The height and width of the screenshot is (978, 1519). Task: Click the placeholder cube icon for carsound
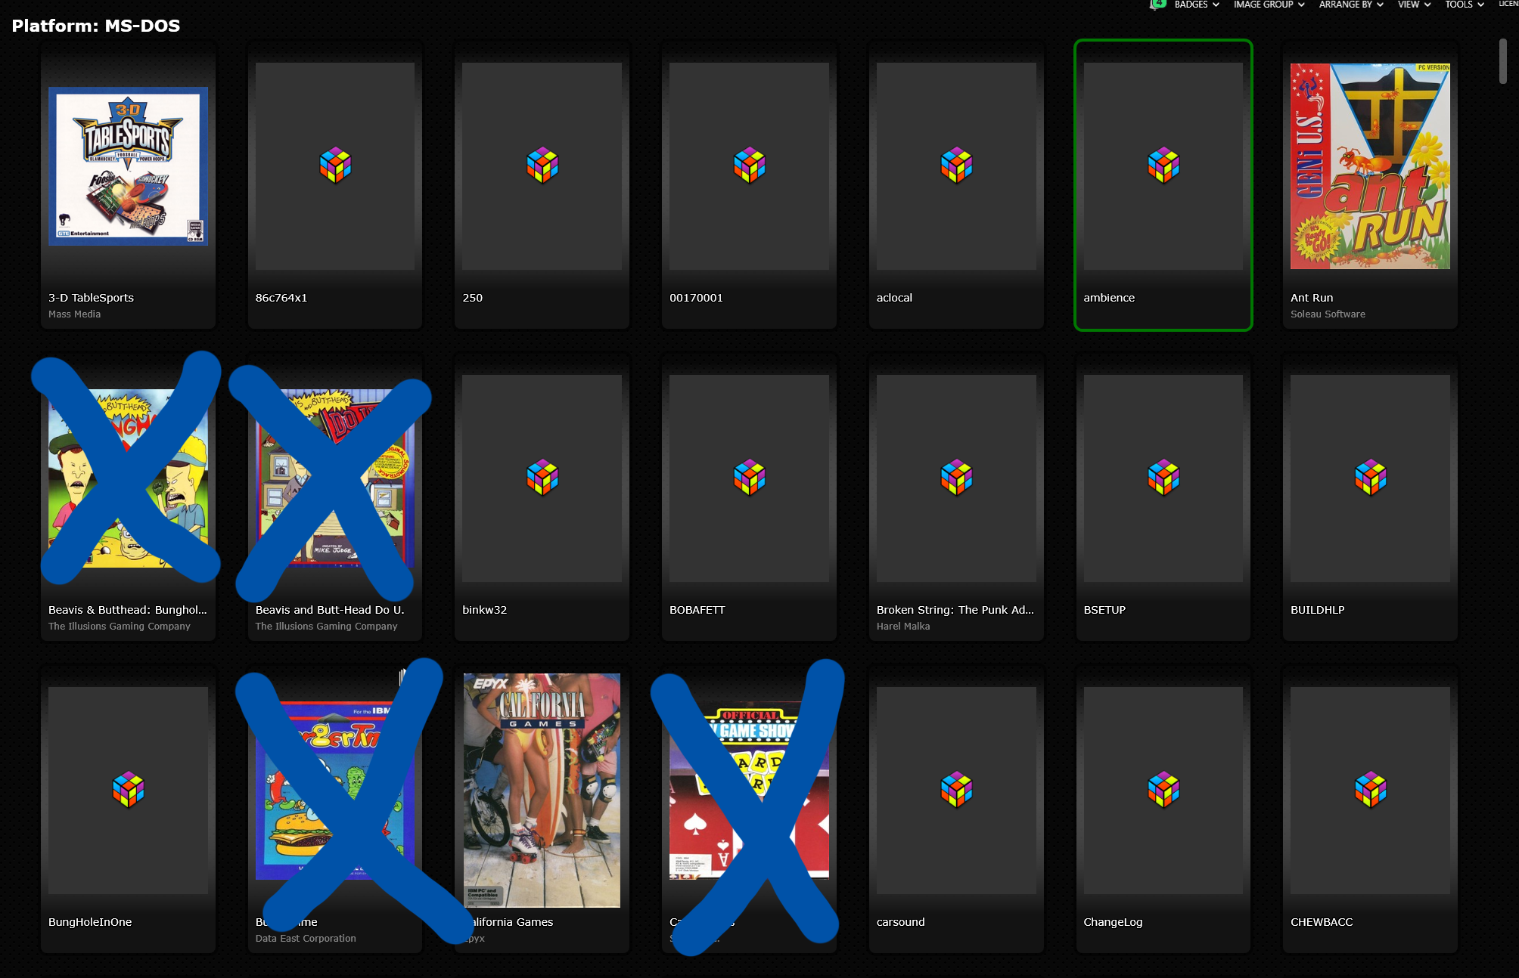[957, 790]
